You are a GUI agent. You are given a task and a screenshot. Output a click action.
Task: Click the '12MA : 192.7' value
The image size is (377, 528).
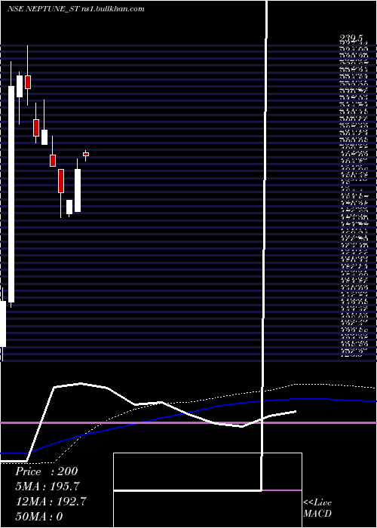click(51, 502)
